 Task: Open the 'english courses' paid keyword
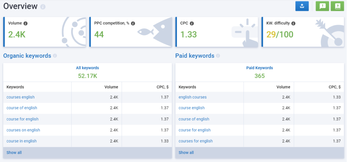click(192, 97)
